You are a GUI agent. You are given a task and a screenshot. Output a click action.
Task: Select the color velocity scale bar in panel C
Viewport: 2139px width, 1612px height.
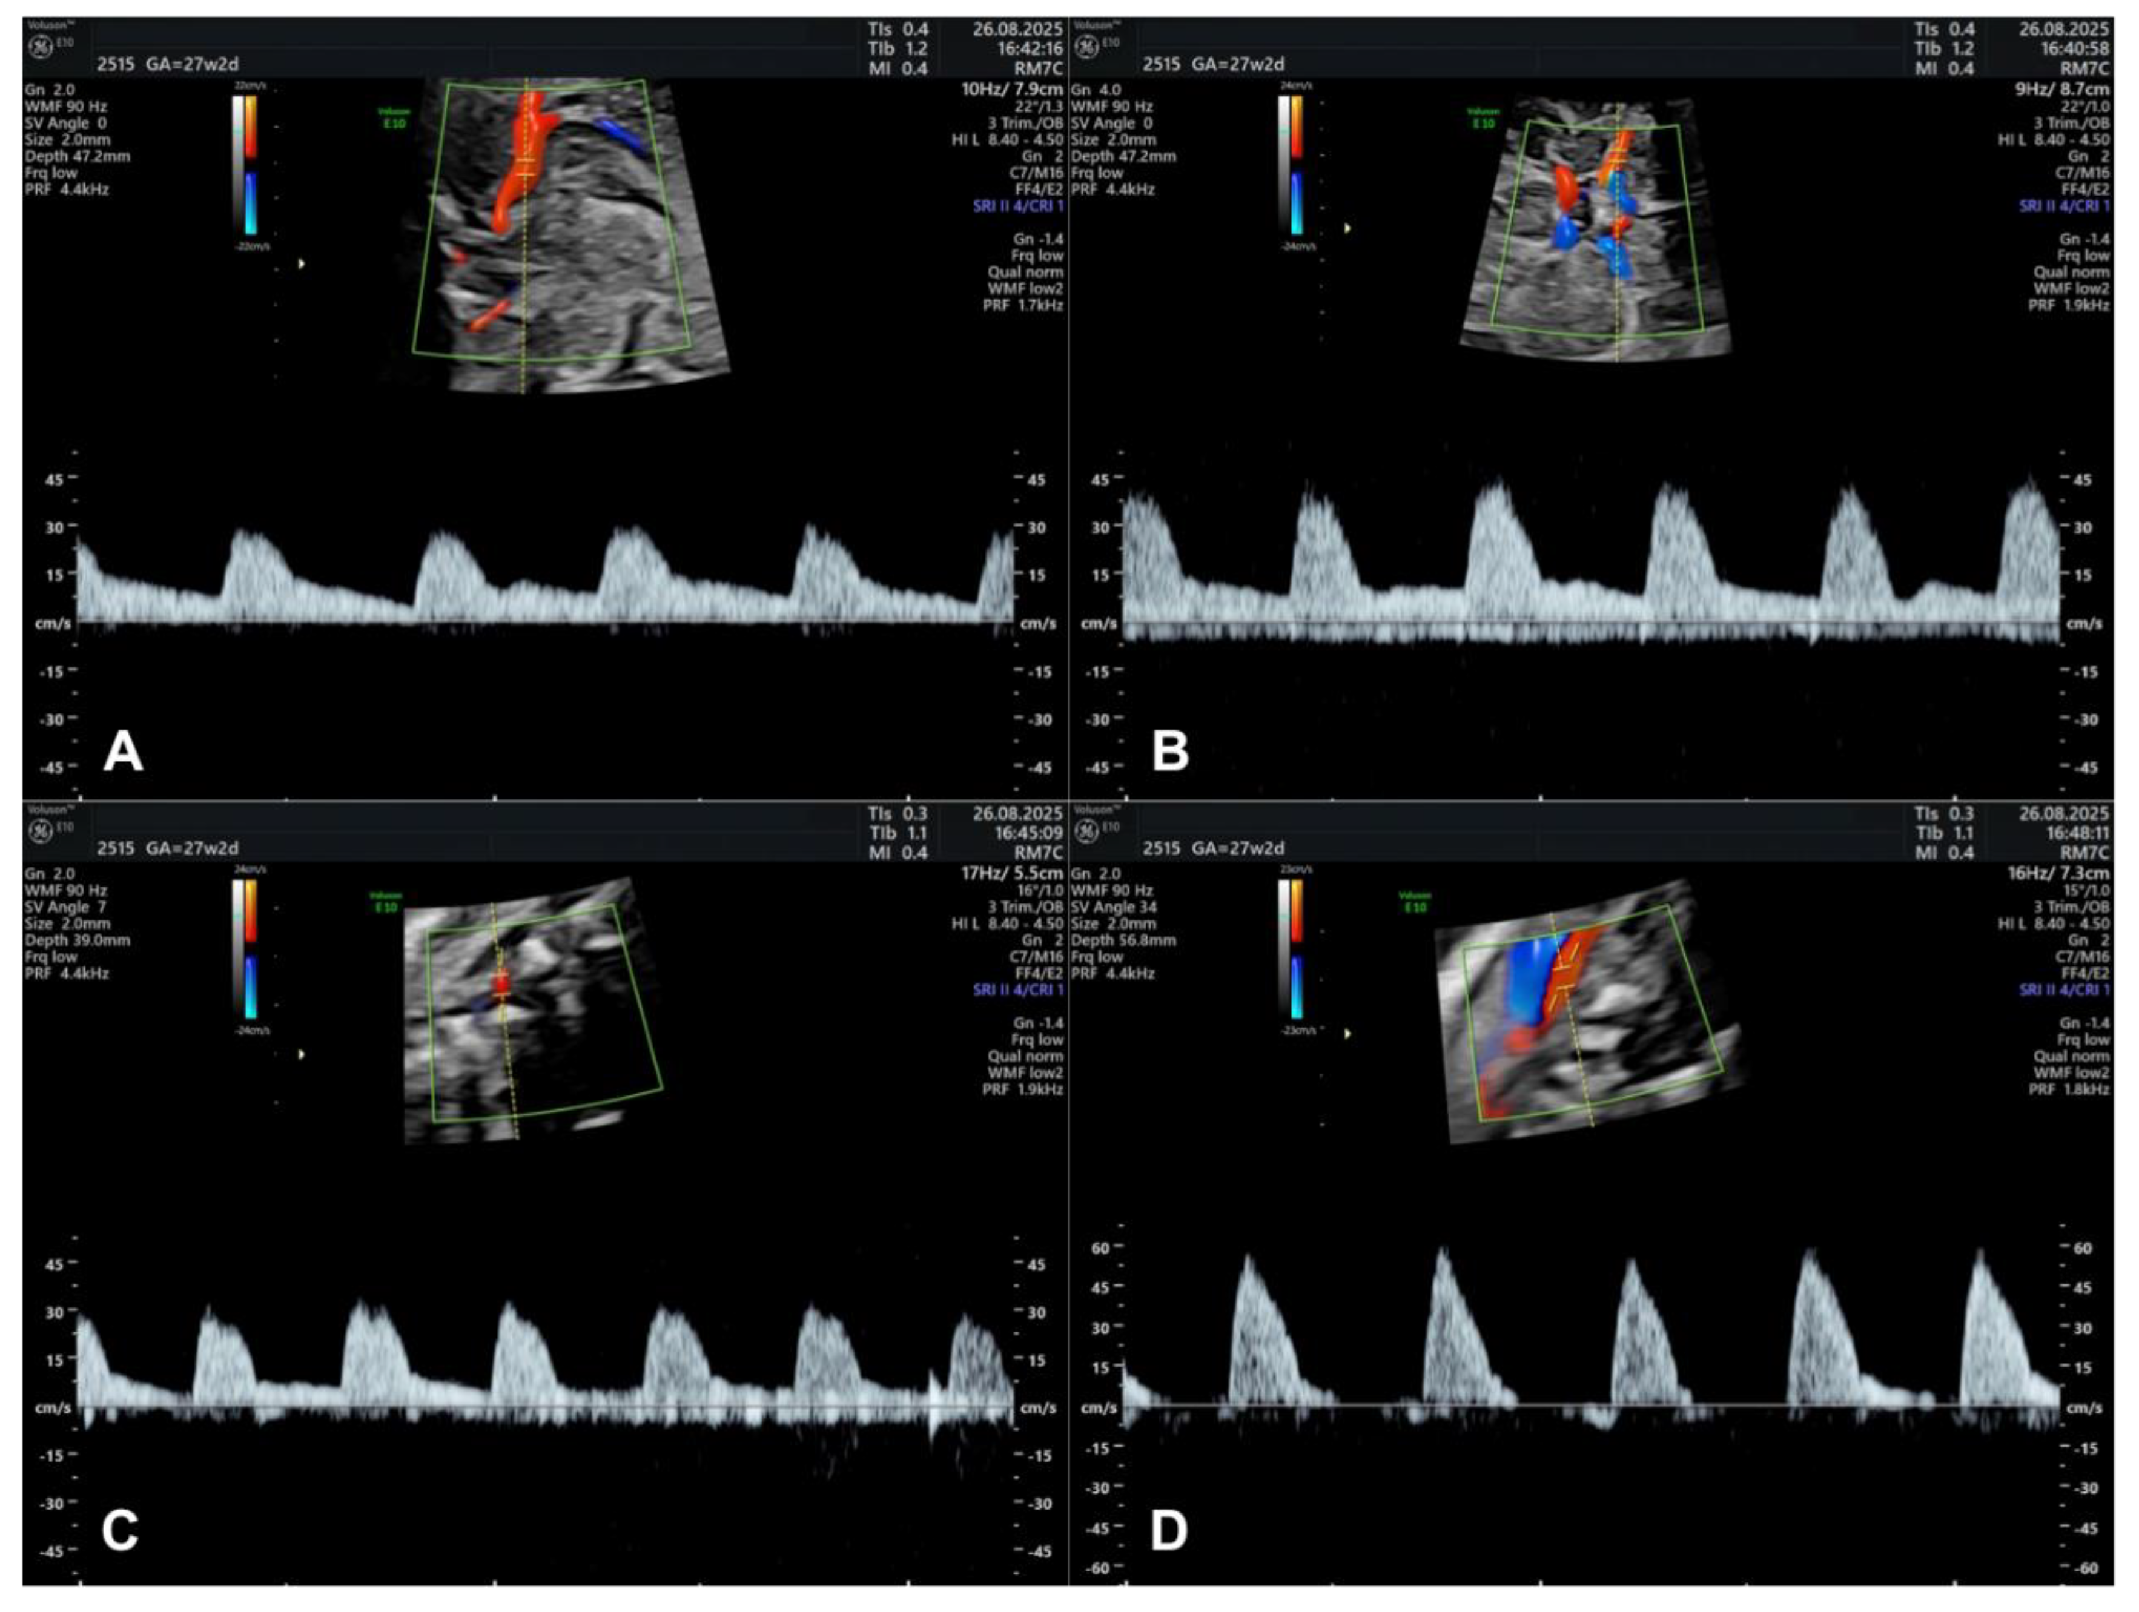pyautogui.click(x=251, y=948)
